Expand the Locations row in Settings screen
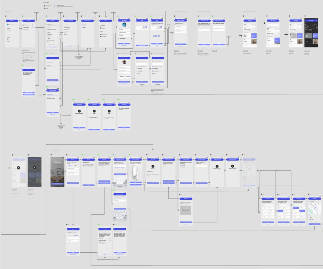 pyautogui.click(x=17, y=28)
